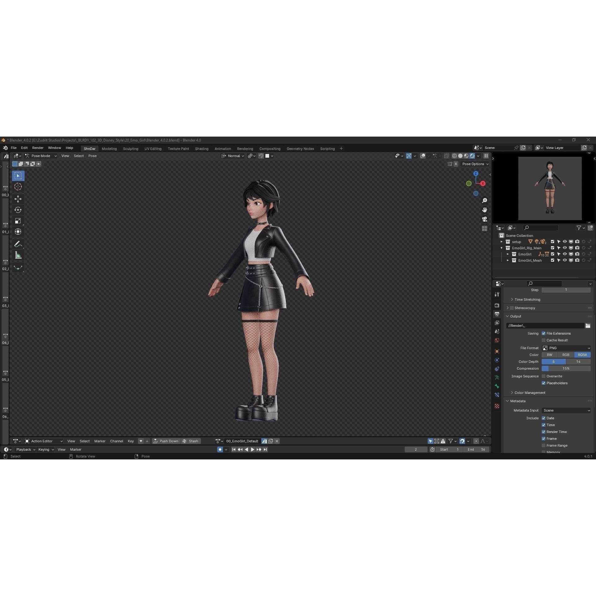Collapse the EmoGirl_Rig_Main collection
596x596 pixels.
[x=502, y=248]
